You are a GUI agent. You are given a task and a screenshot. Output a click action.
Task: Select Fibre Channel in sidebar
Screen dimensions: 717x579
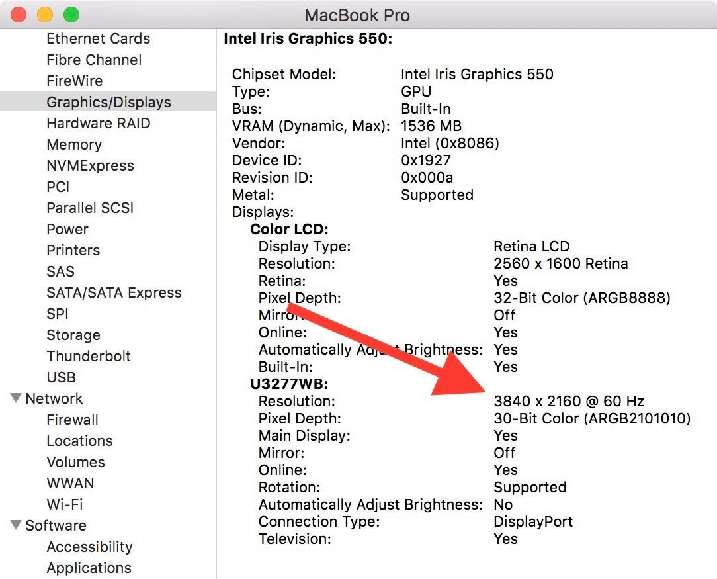click(94, 60)
